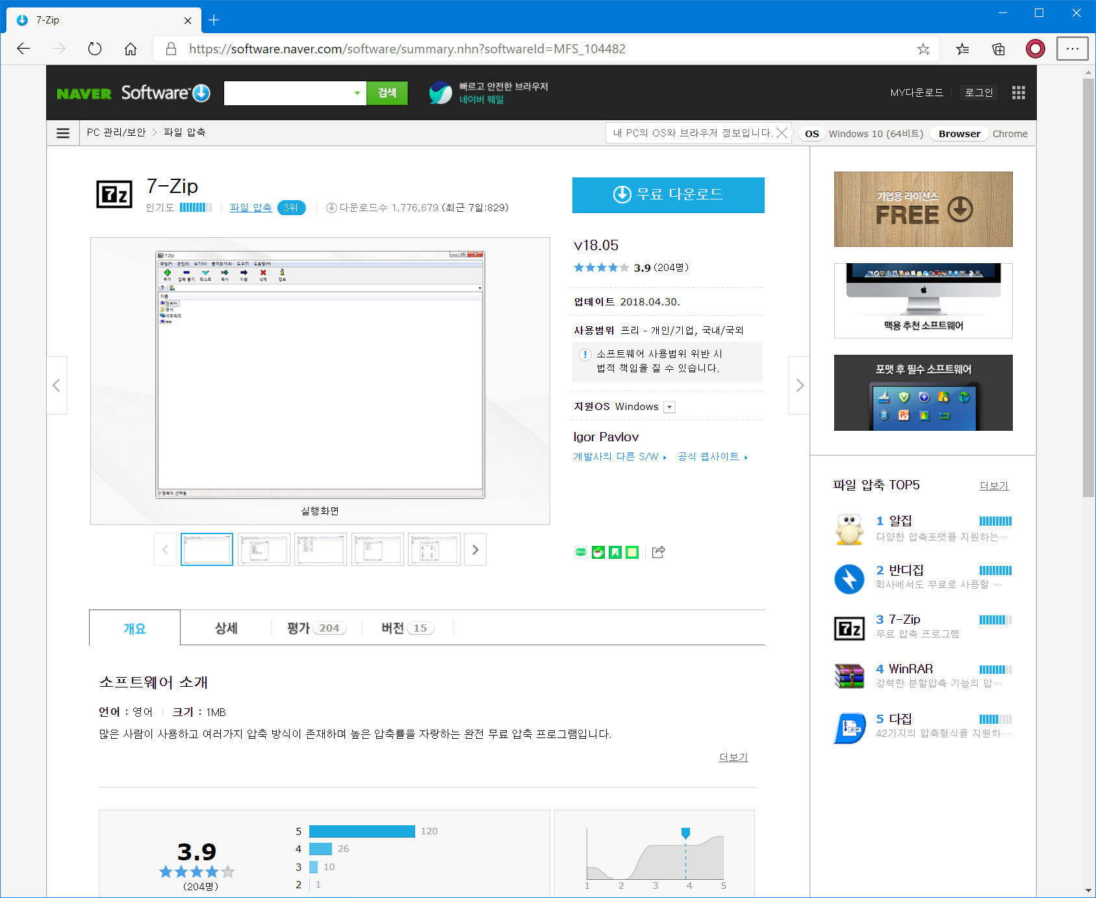Click 더보기 next to 파일 압축 TOP5
Image resolution: width=1096 pixels, height=898 pixels.
coord(994,486)
